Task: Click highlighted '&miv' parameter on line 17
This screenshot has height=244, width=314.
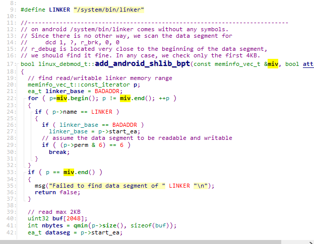Action: [x=271, y=64]
